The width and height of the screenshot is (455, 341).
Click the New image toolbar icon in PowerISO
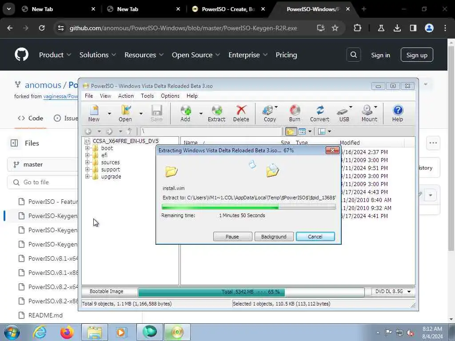94,113
